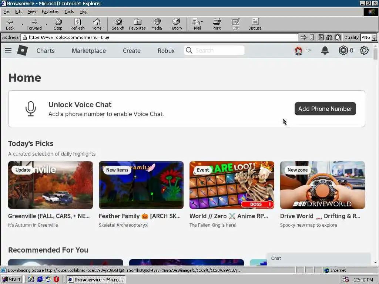Screen dimensions: 379x284
Task: Open the Back button history dropdown arrow
Action: pos(22,24)
